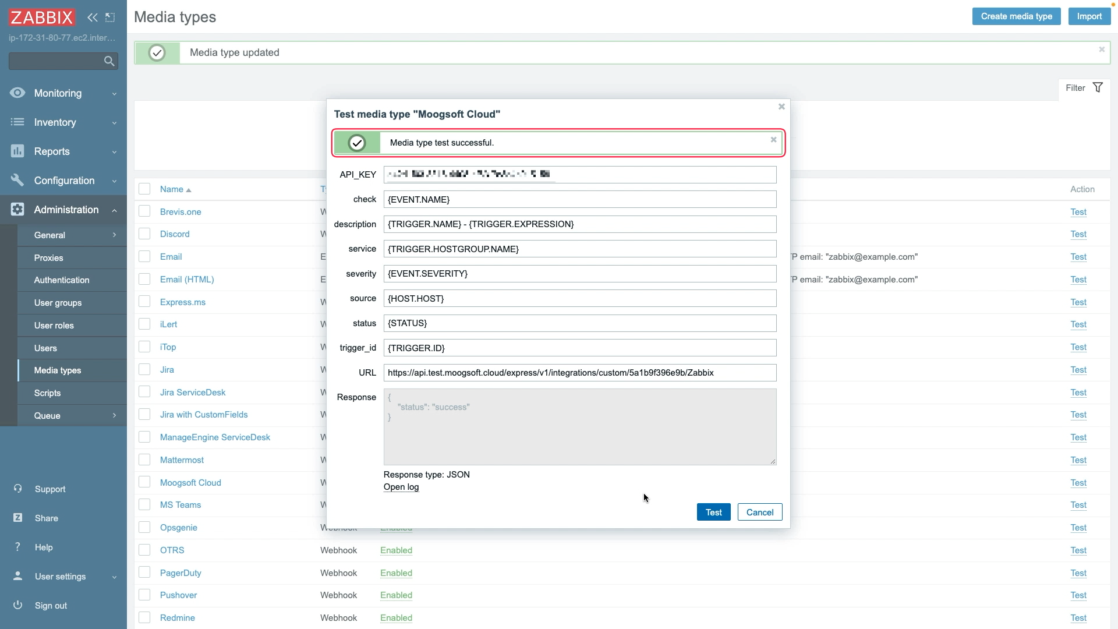This screenshot has width=1118, height=629.
Task: Open the Opsgenie media type link
Action: coord(179,528)
